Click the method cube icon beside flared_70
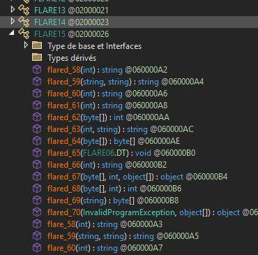258x255 pixels. [37, 212]
